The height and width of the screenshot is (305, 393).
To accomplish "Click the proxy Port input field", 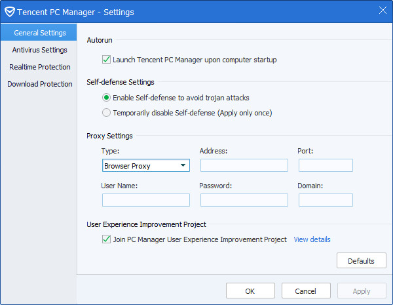I will [326, 165].
